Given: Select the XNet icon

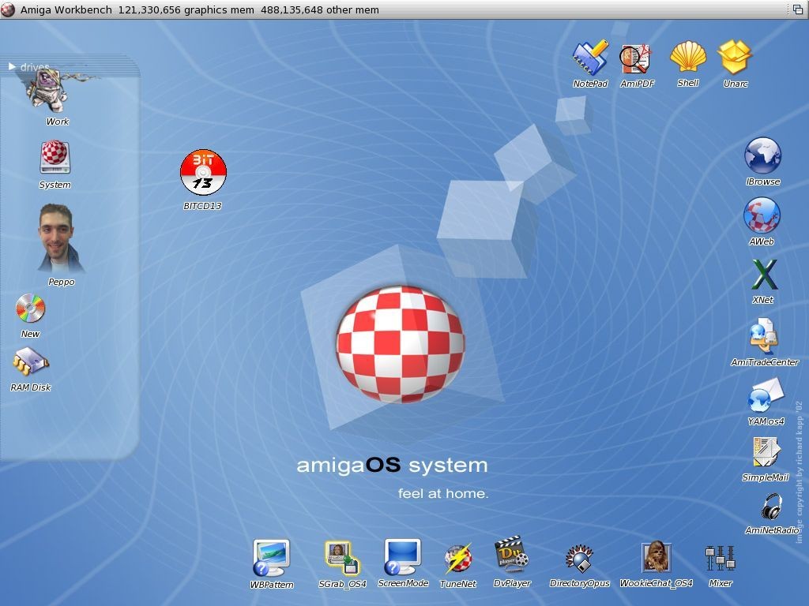Looking at the screenshot, I should 763,275.
